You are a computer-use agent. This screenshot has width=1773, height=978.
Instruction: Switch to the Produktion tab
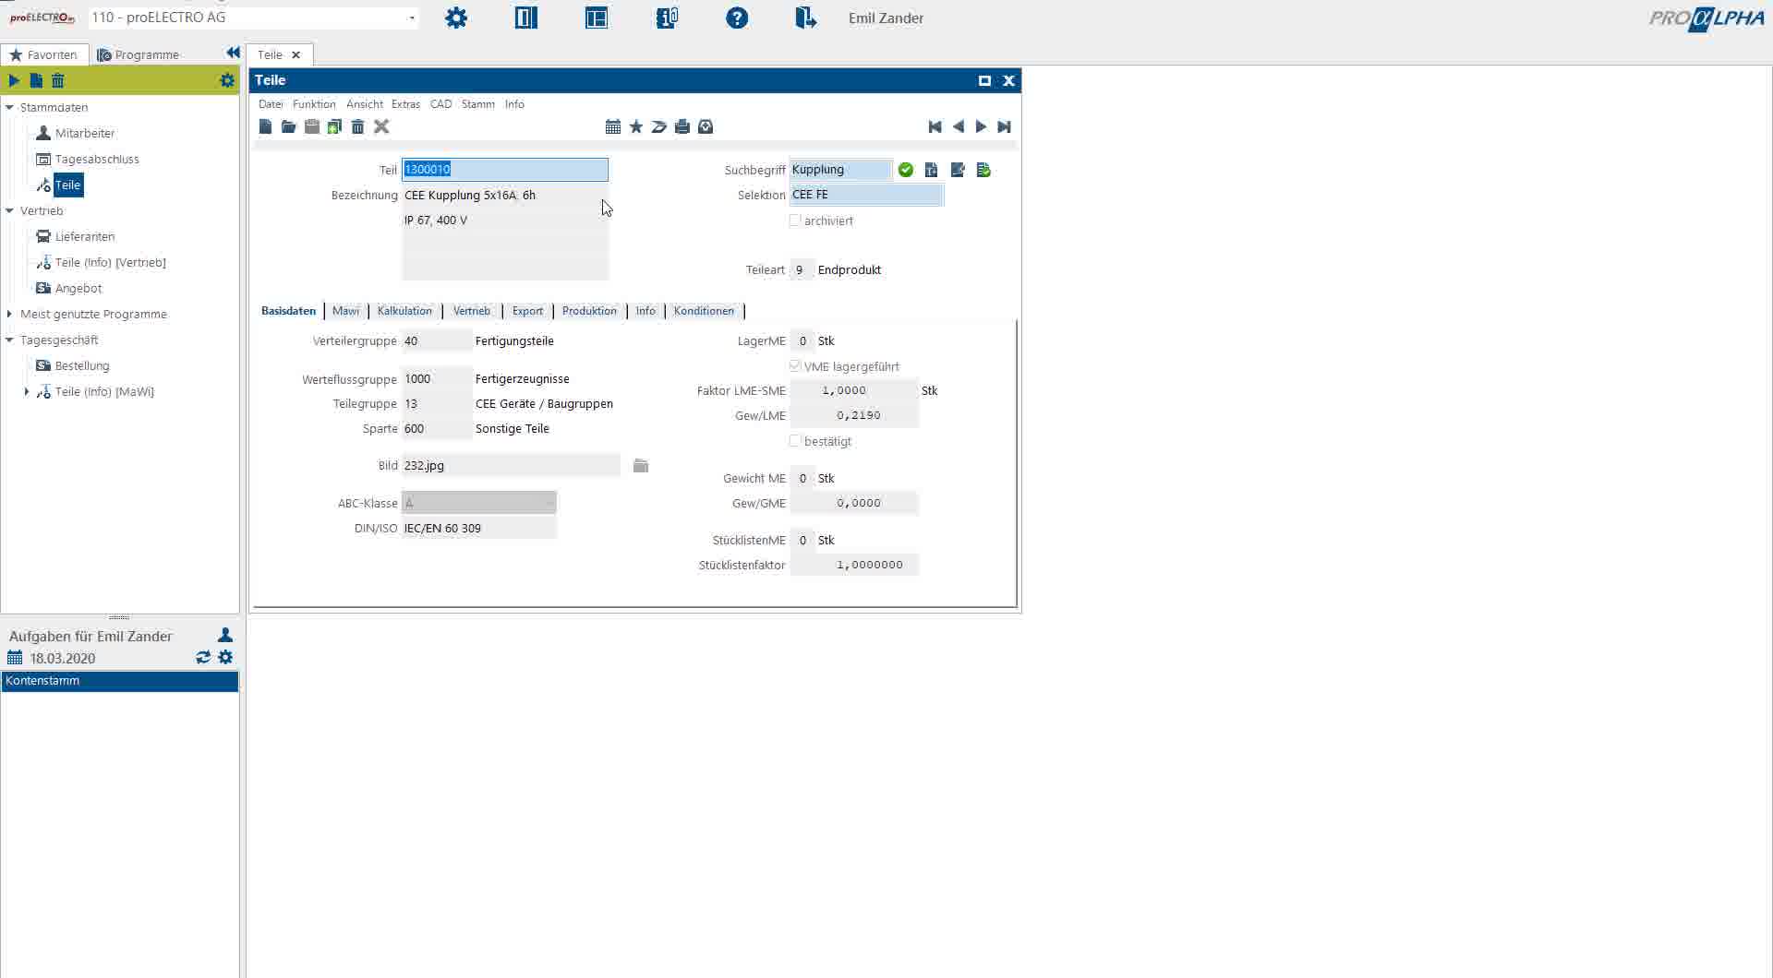point(589,311)
